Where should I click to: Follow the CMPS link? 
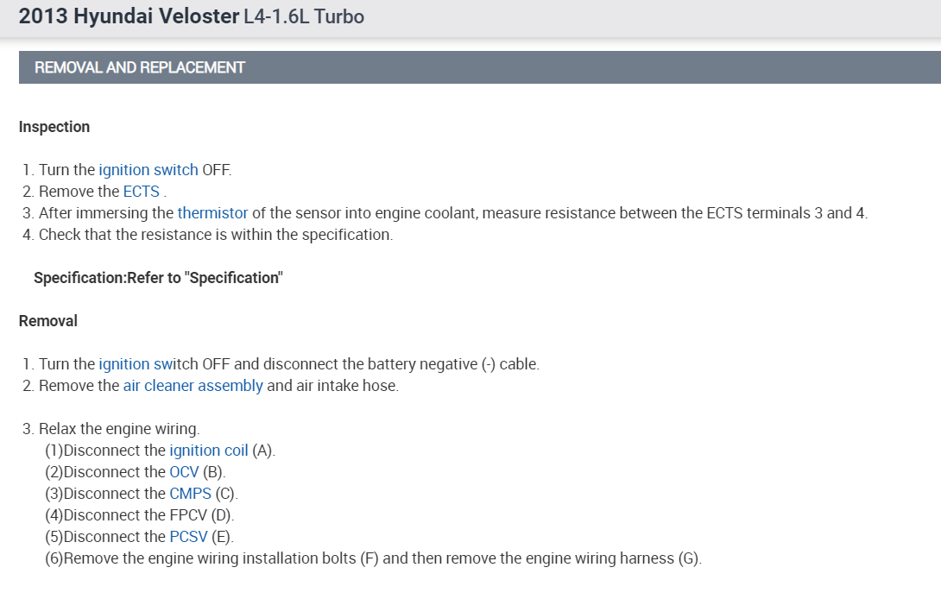[190, 494]
